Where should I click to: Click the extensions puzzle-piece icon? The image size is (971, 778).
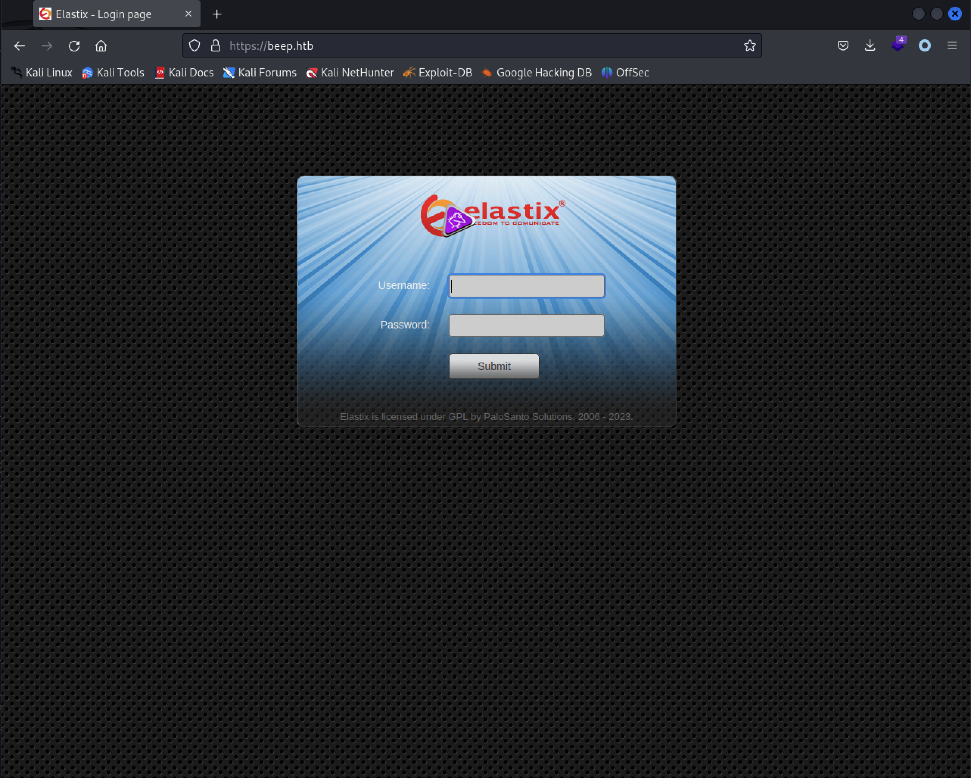pos(898,45)
